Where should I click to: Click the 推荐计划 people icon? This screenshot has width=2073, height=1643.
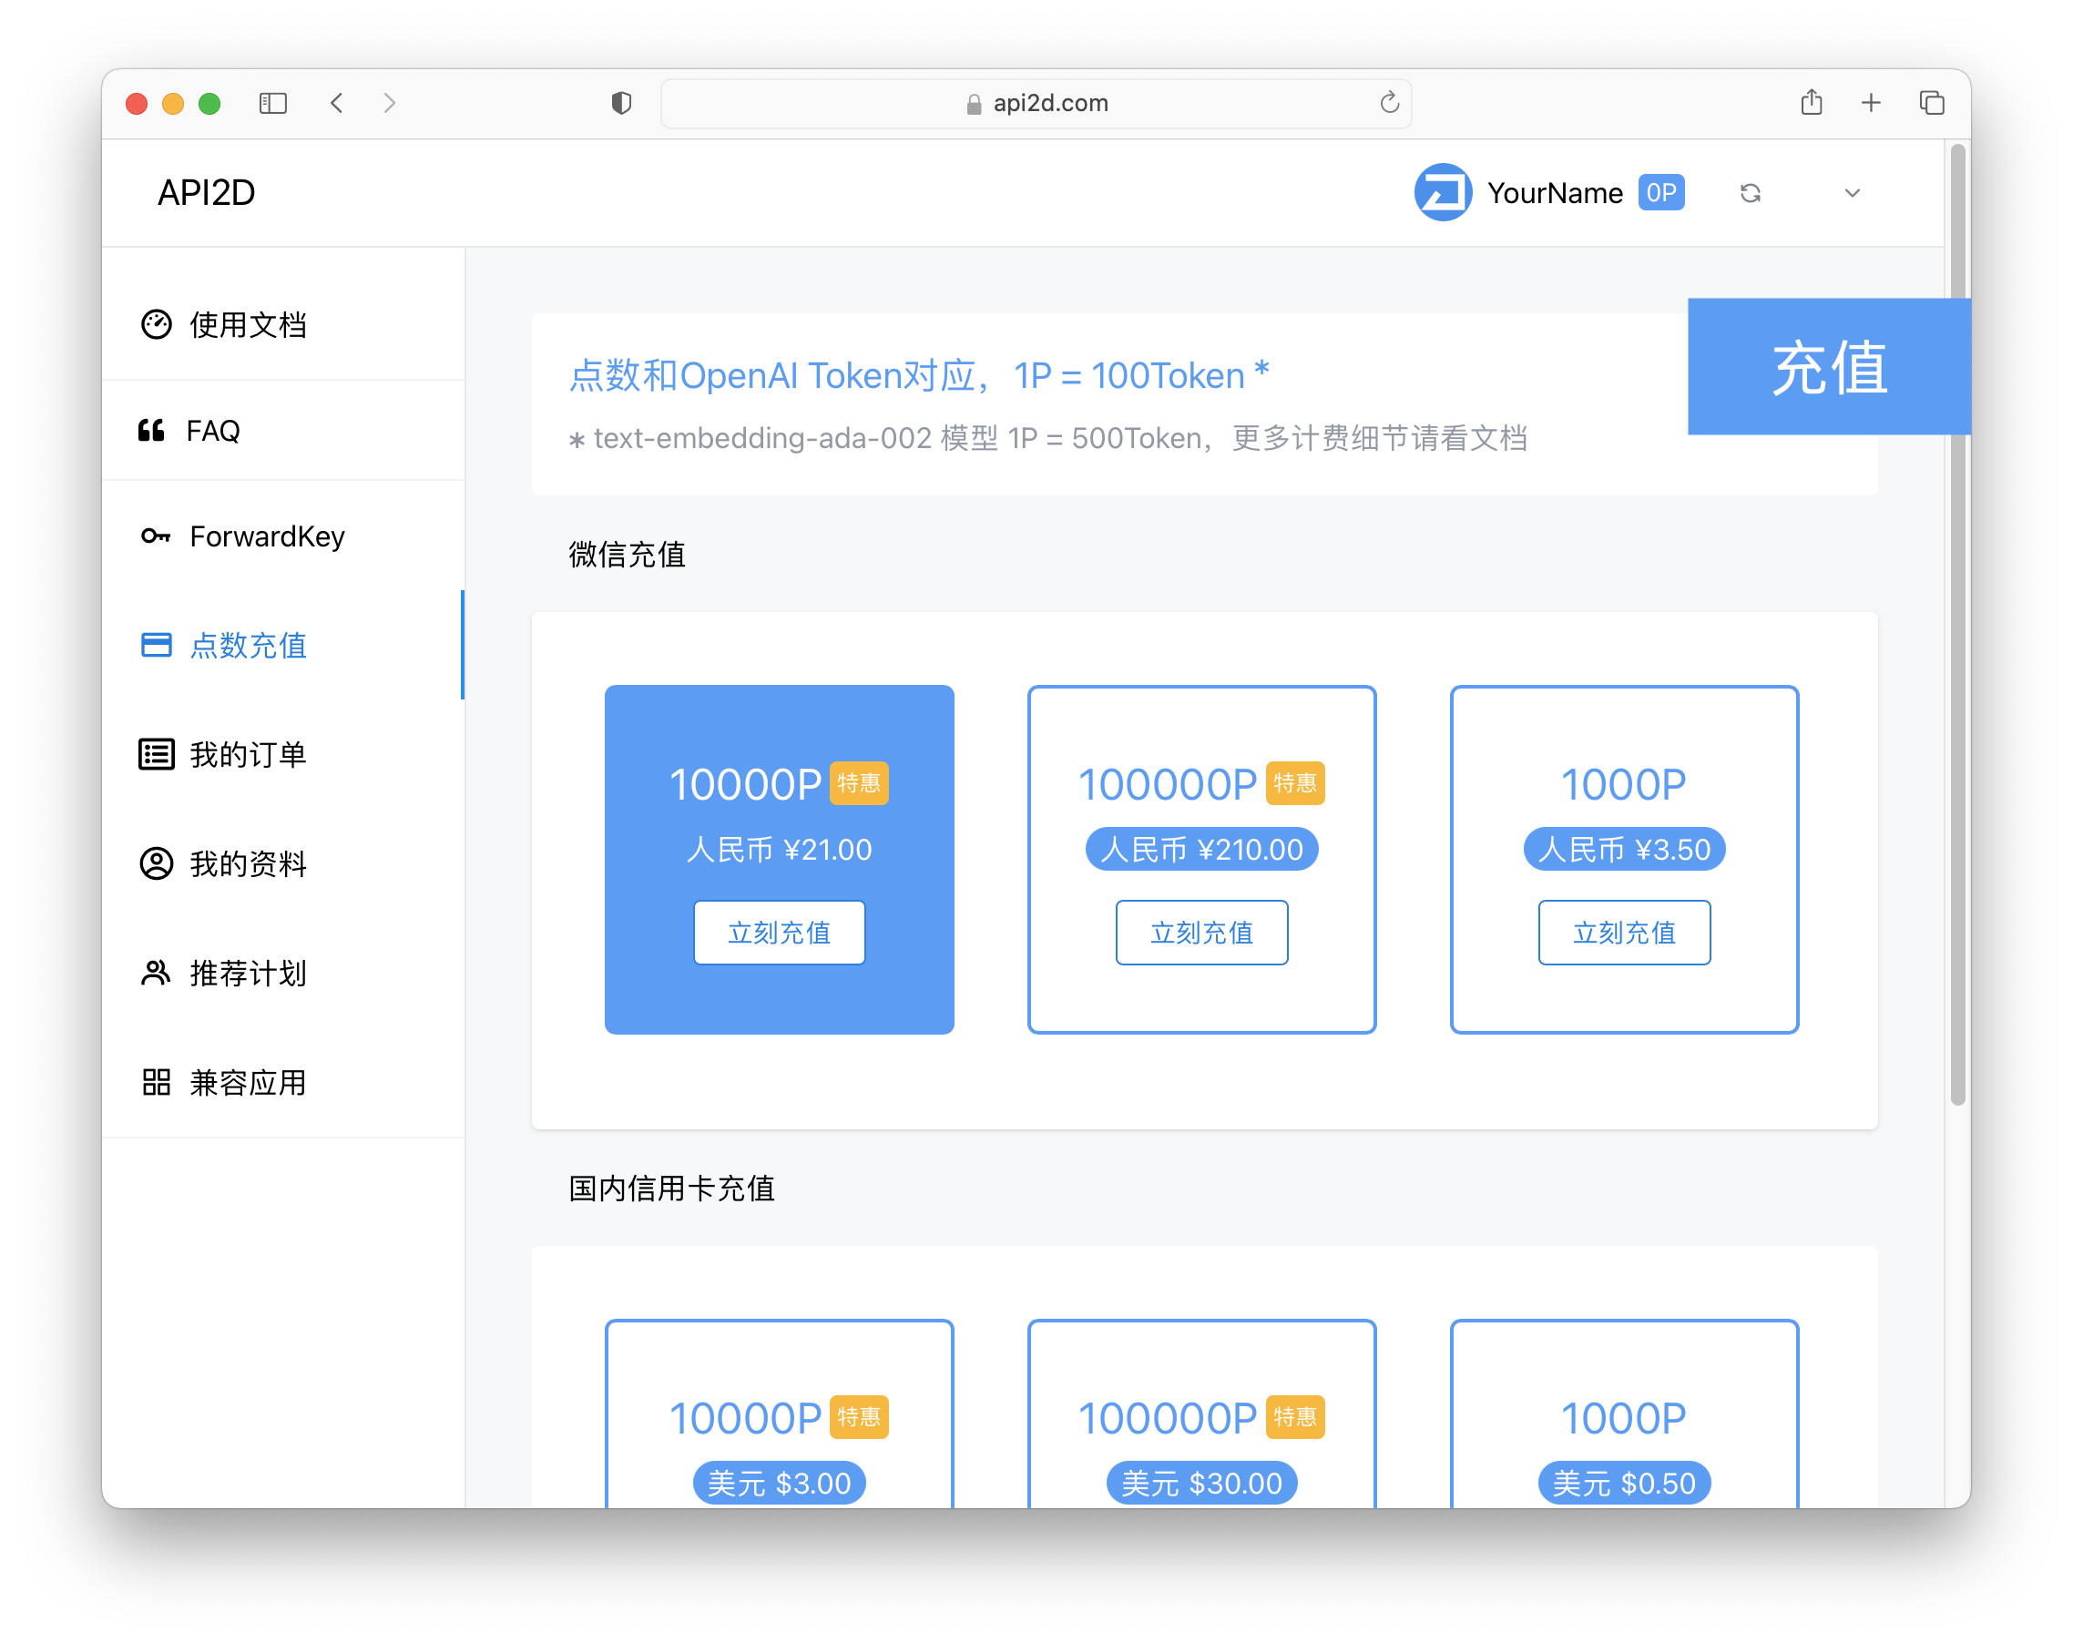[x=156, y=973]
